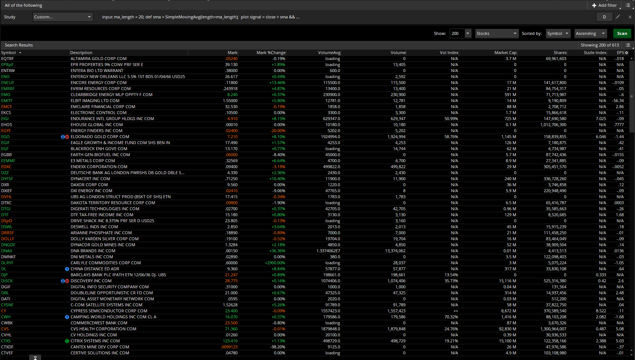Toggle the sort arrow beside Symbol header

pyautogui.click(x=20, y=53)
